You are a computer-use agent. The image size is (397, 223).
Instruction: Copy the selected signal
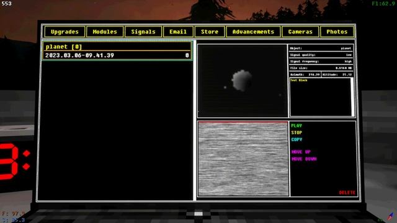click(x=297, y=139)
